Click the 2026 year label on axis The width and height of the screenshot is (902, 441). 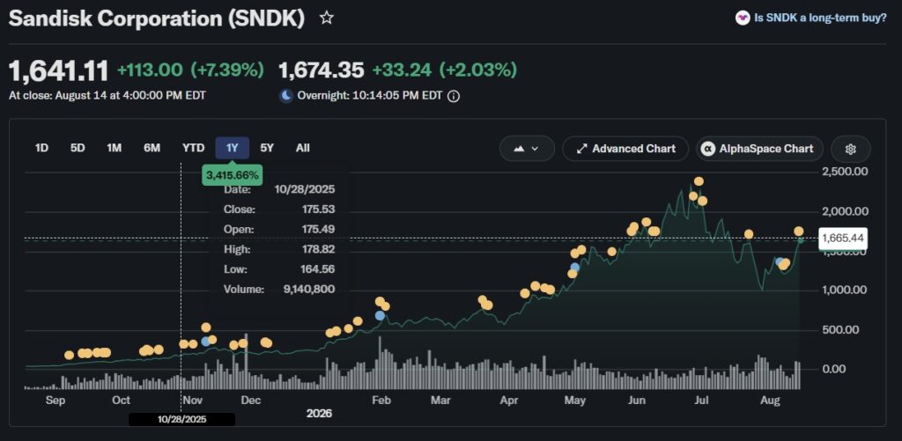[x=319, y=414]
